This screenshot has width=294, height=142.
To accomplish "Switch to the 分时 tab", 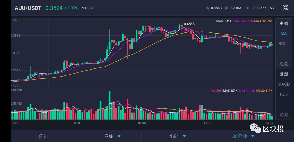I will pos(43,136).
